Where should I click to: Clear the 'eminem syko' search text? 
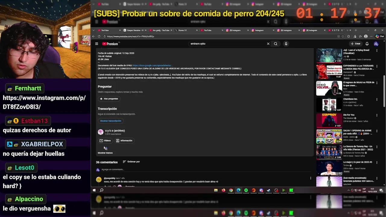[268, 44]
